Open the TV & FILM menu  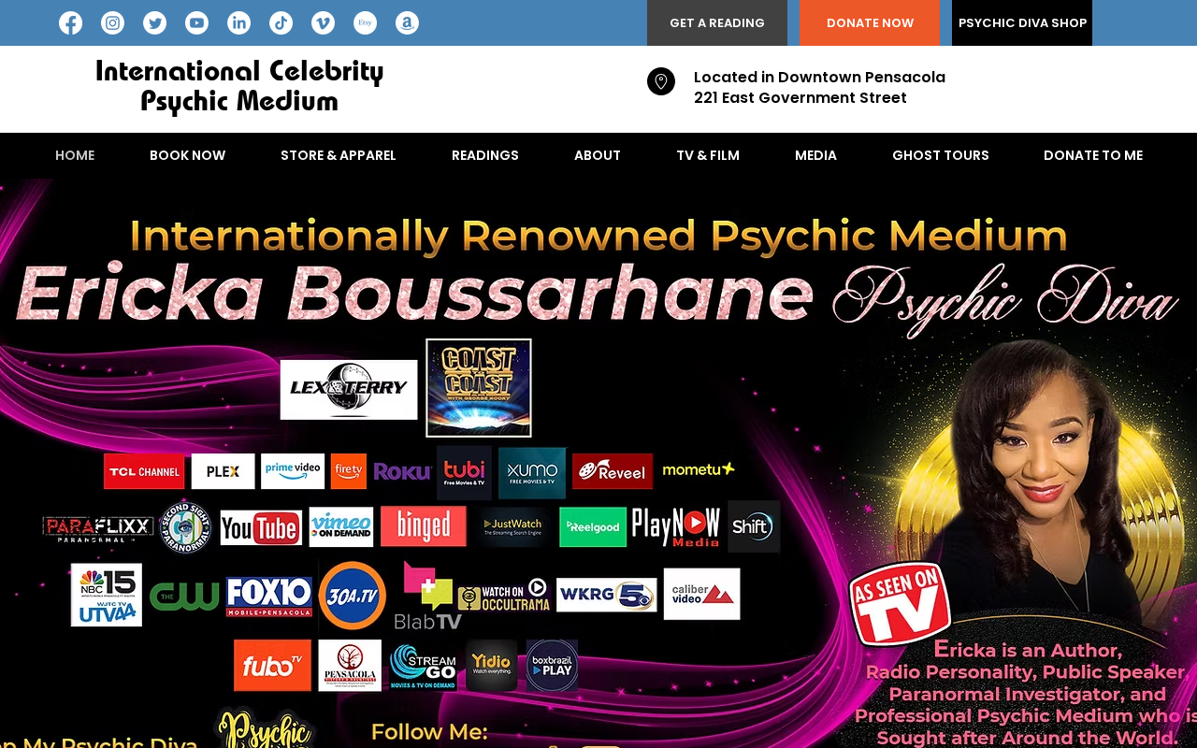tap(708, 155)
